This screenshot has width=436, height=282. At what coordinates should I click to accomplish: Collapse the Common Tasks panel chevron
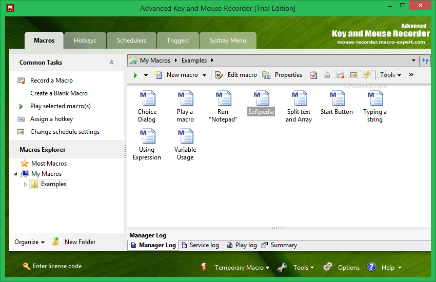[x=111, y=62]
